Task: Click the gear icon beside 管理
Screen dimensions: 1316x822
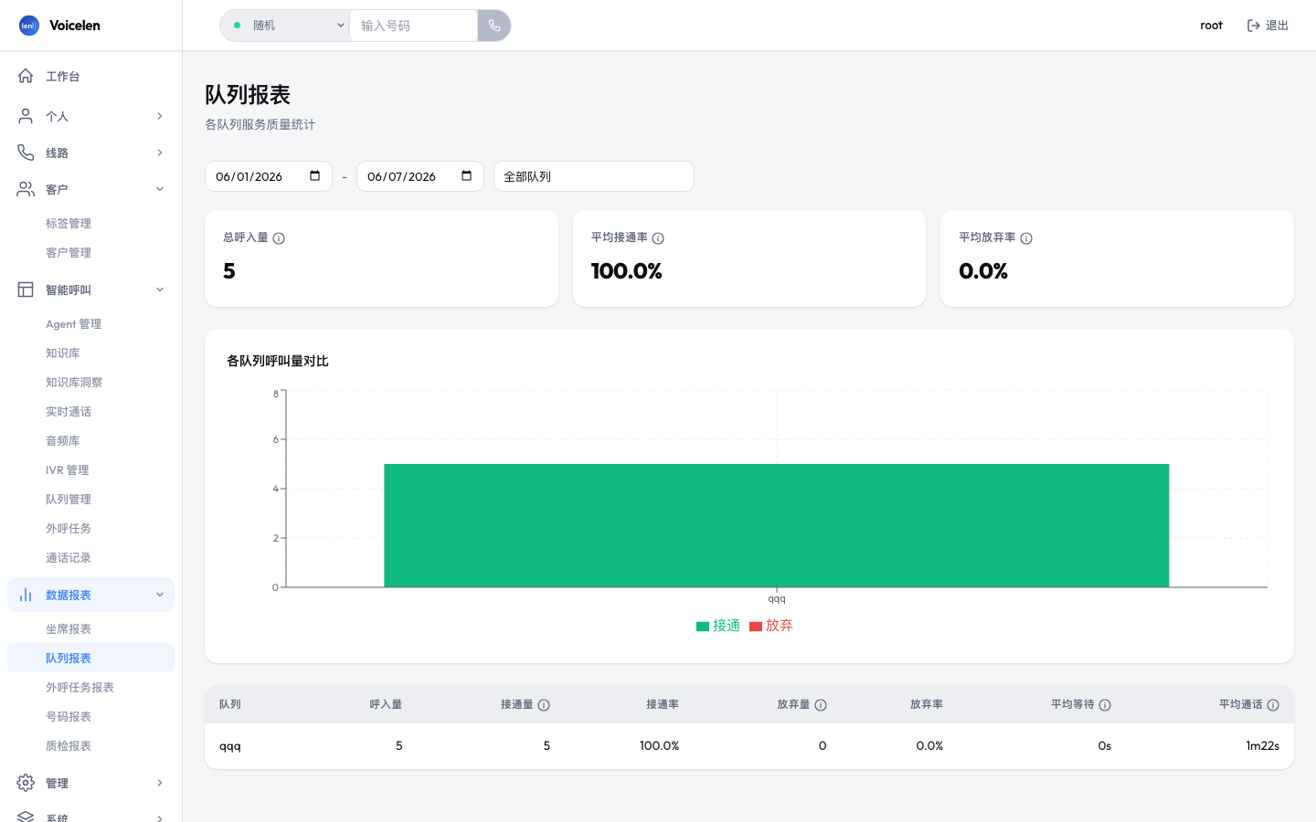Action: 26,783
